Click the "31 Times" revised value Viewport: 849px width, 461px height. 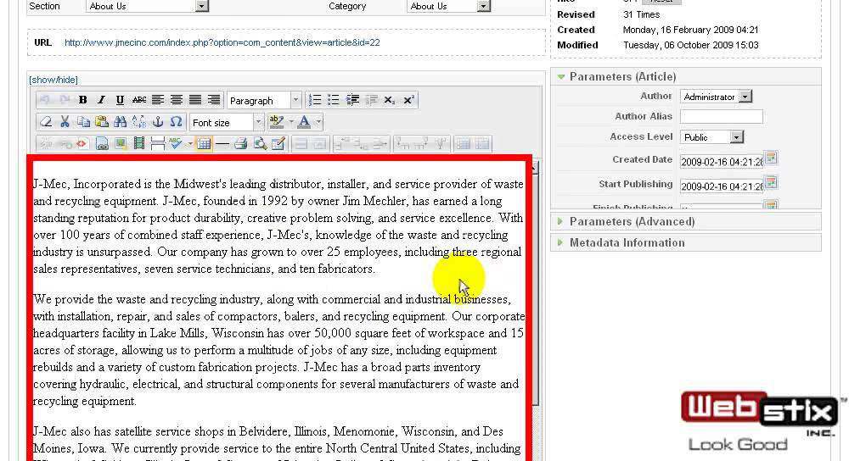tap(641, 14)
